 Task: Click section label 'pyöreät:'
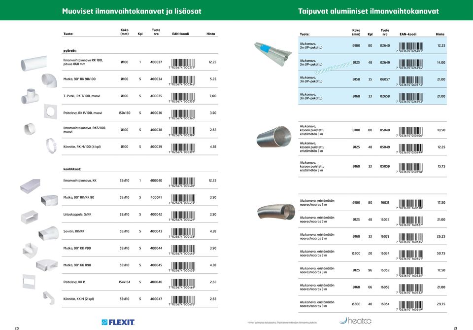[69, 51]
